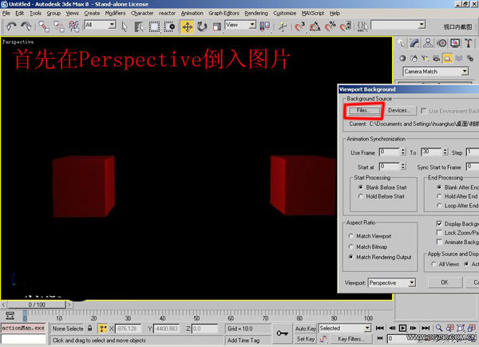479x347 pixels.
Task: Select the Select and Link tool
Action: (x=44, y=26)
